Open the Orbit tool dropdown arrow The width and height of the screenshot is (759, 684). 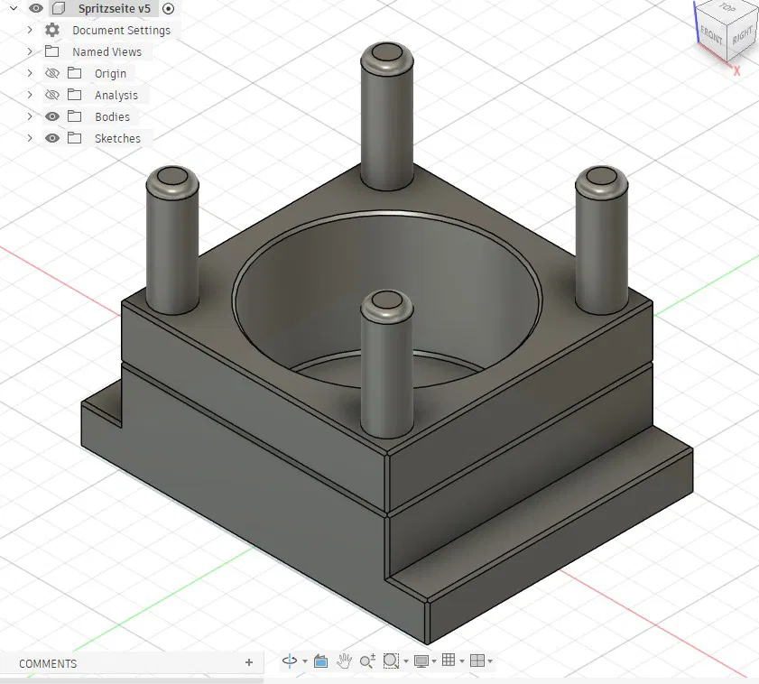click(305, 661)
